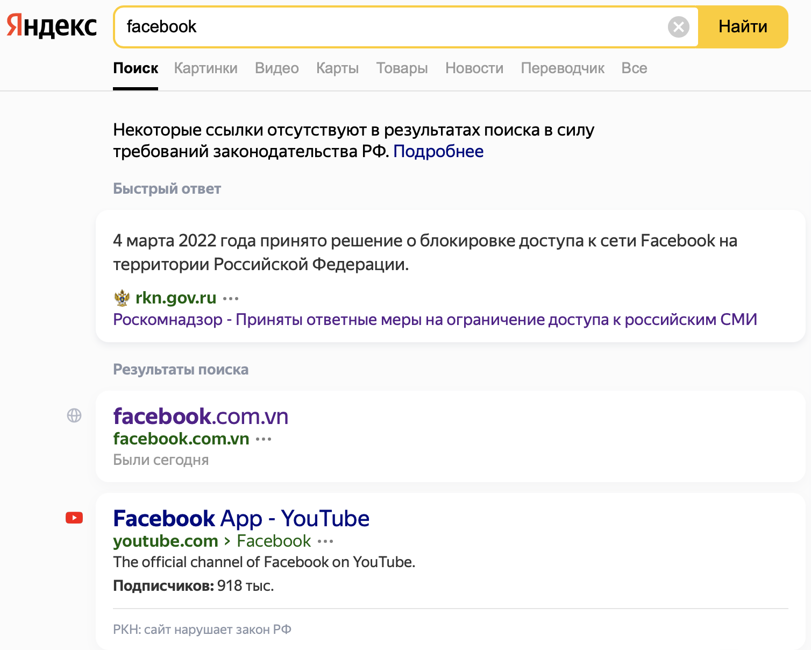Open three-dot menu next to facebook.com.vn URL
The width and height of the screenshot is (811, 650).
pos(264,439)
